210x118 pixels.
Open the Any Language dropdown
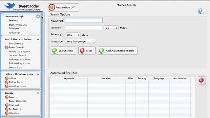tap(80, 42)
